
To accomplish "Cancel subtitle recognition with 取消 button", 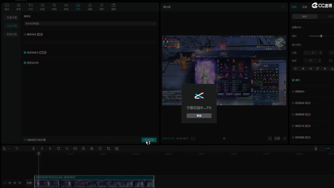I will 199,116.
